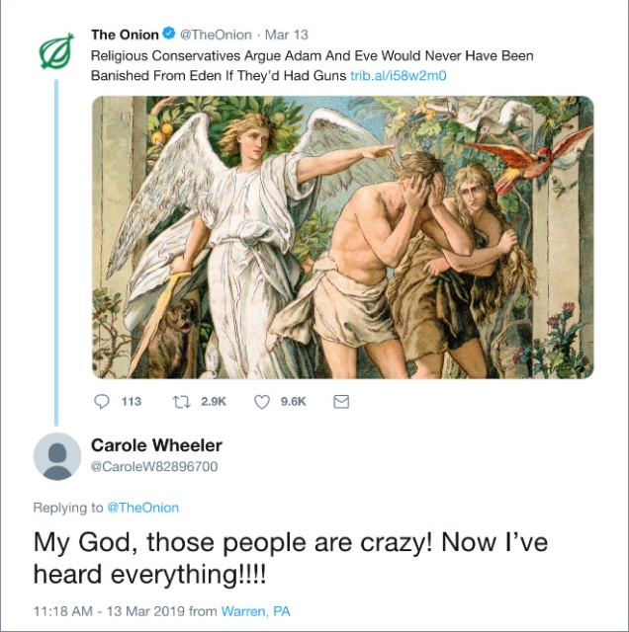The height and width of the screenshot is (632, 629).
Task: Click the envelope direct message icon
Action: coord(341,402)
